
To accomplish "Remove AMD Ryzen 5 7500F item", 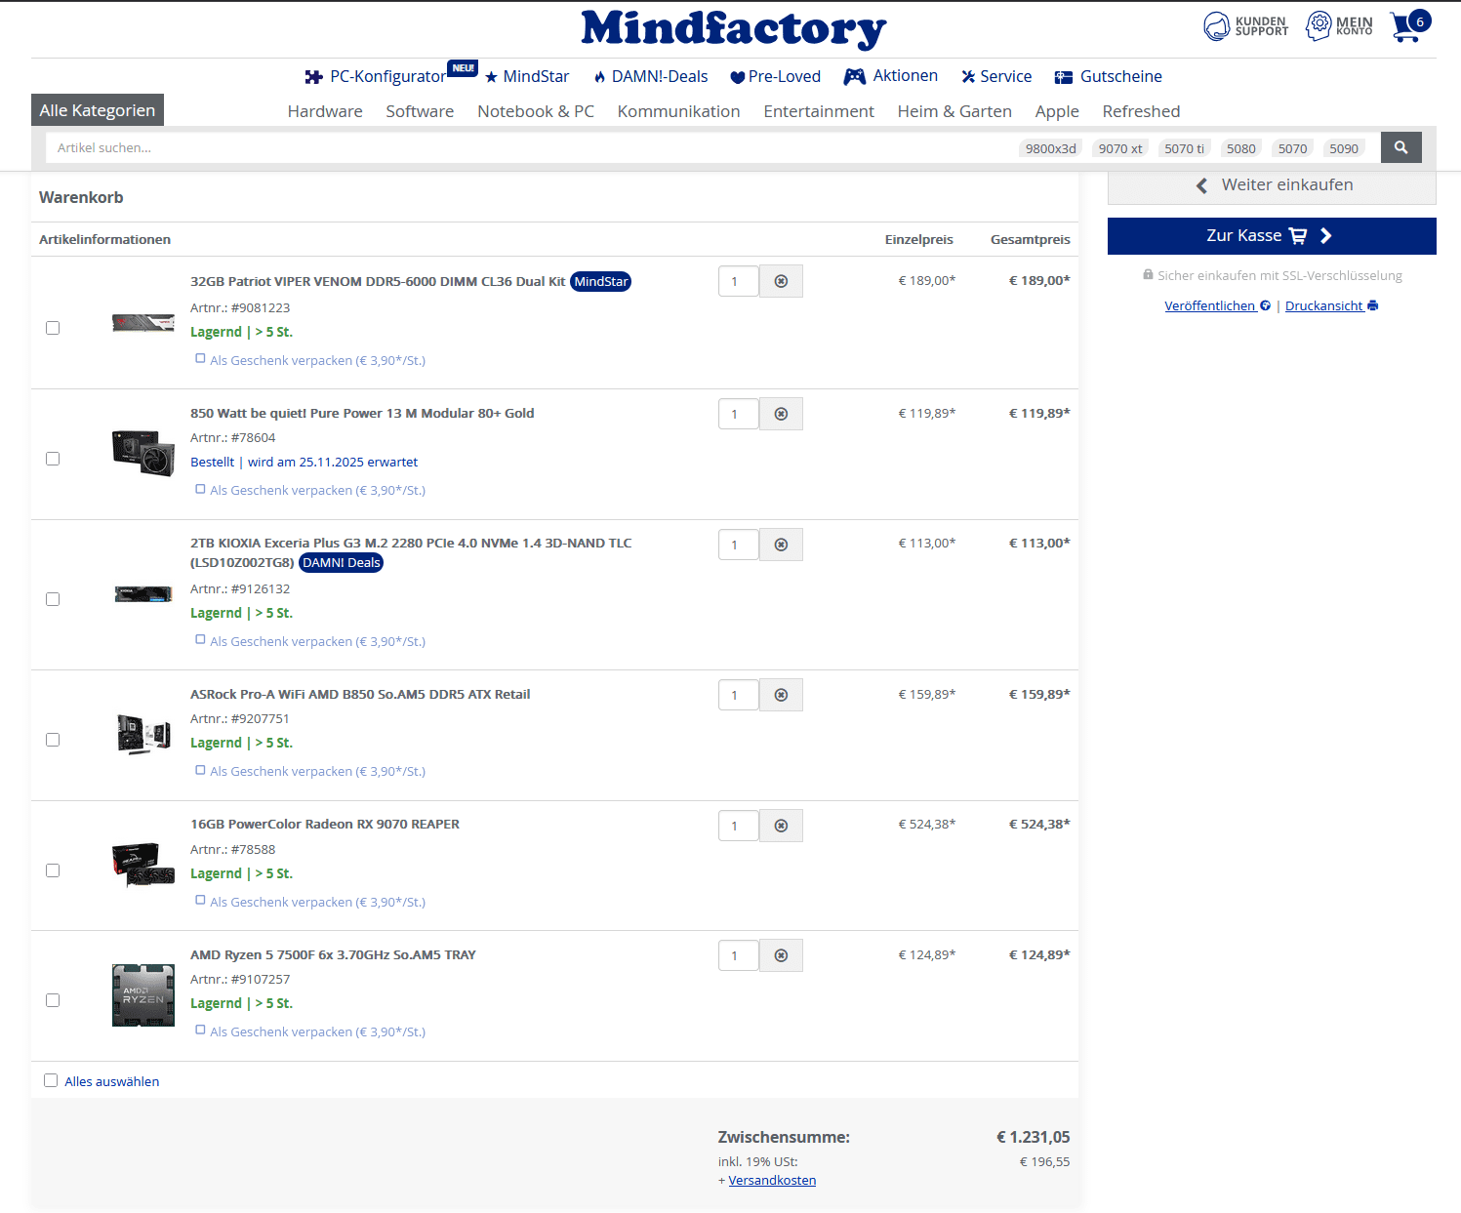I will tap(781, 955).
